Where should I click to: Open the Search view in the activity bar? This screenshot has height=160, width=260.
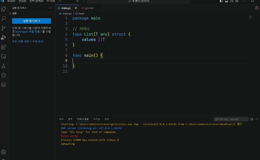pyautogui.click(x=3, y=18)
